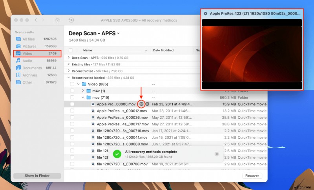The width and height of the screenshot is (314, 190).
Task: Collapse the Reconstructed labeled group
Action: (69, 78)
